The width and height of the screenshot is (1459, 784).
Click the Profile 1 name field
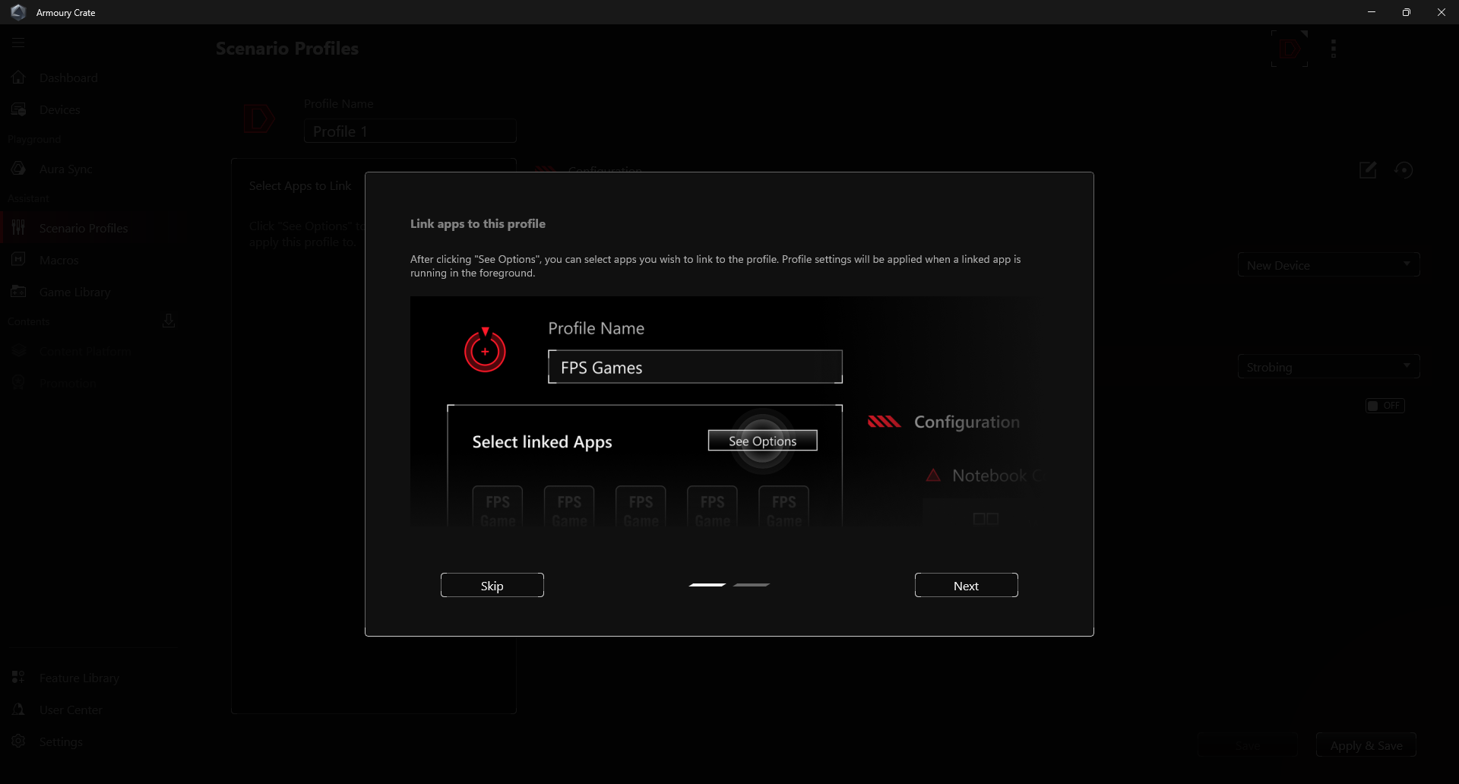pyautogui.click(x=410, y=131)
